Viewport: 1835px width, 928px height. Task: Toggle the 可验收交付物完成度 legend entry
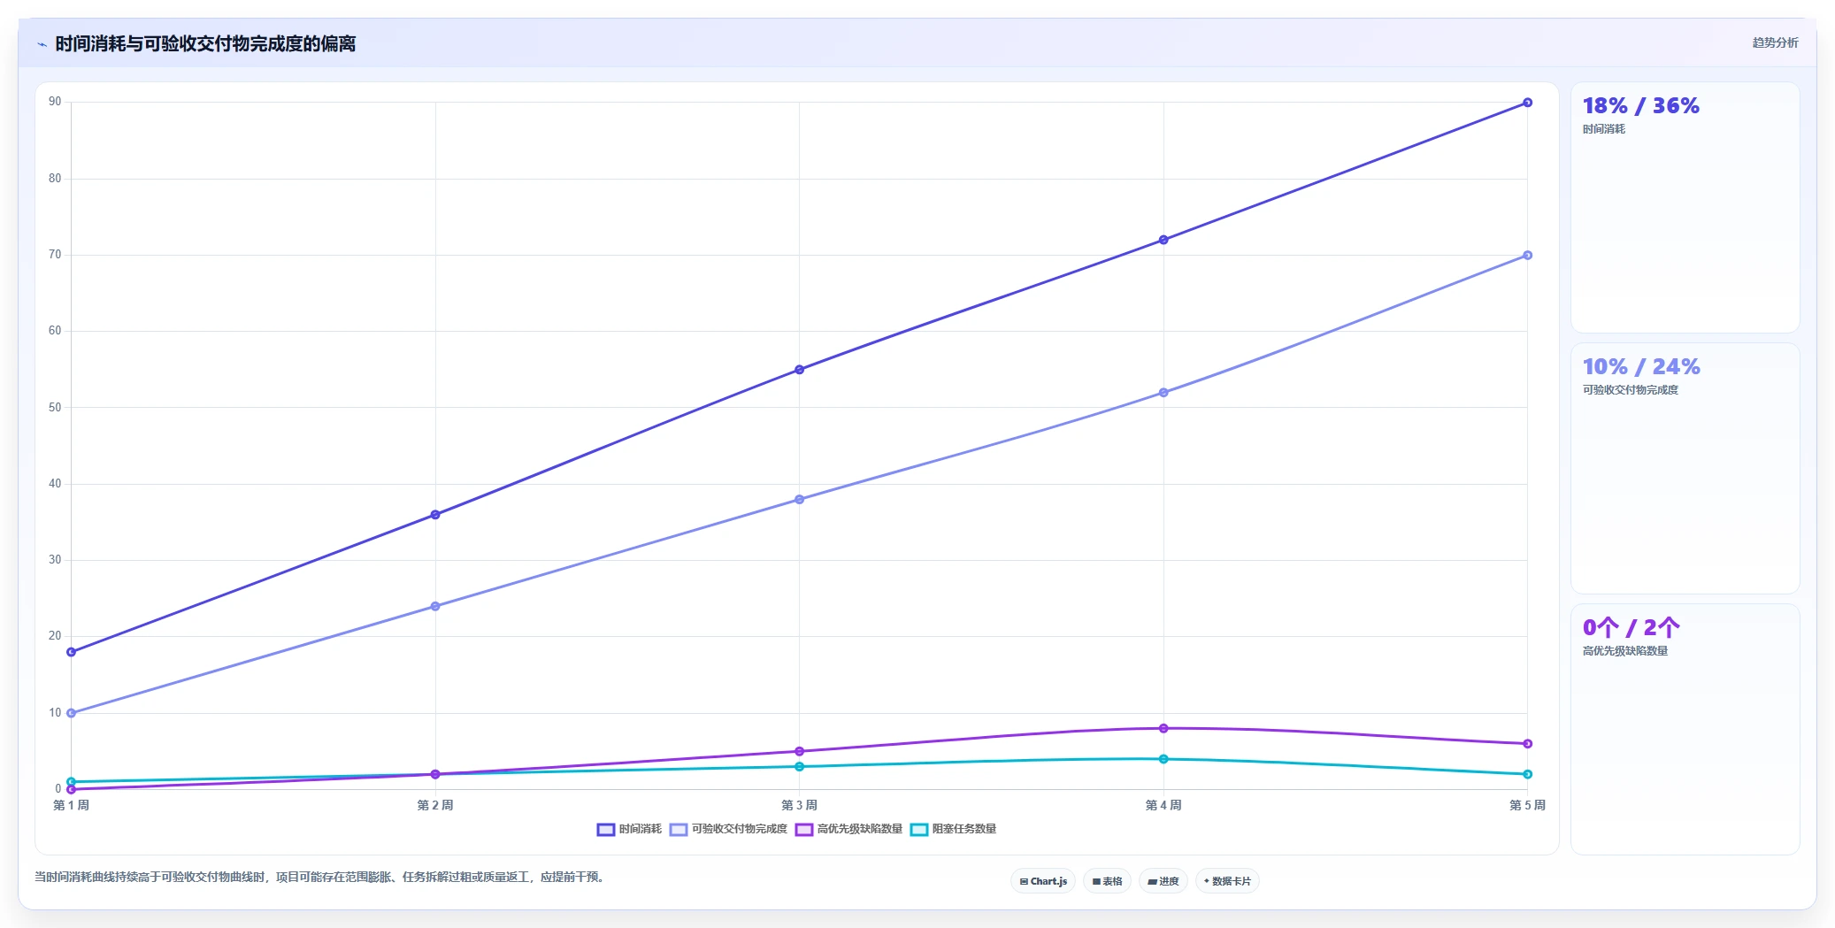click(728, 829)
